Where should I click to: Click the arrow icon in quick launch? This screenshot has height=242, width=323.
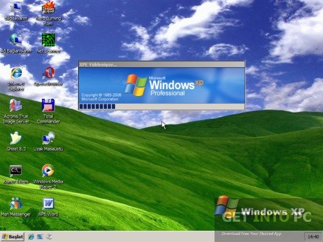pyautogui.click(x=49, y=237)
